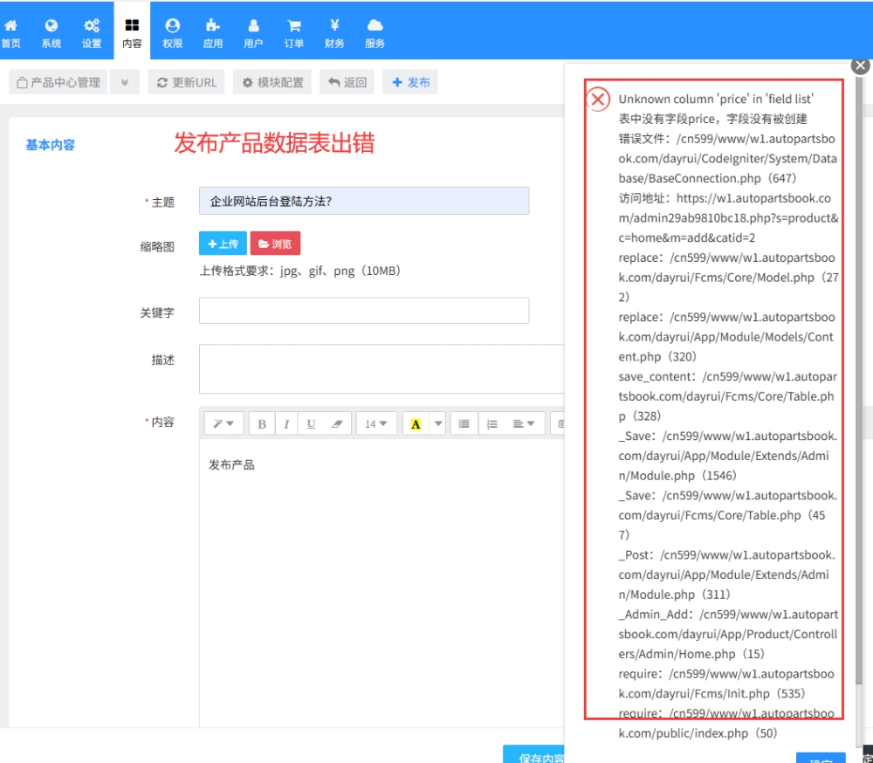Open the paragraph alignment dropdown
This screenshot has width=873, height=763.
[x=523, y=423]
